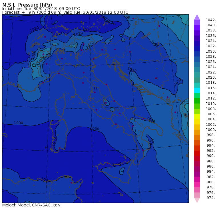This screenshot has width=217, height=209.
Task: Click the "M.S.L. Pressure (hPa)" title
Action: [x=27, y=5]
